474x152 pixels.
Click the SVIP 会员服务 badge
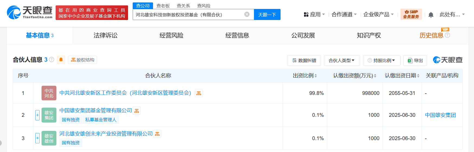pyautogui.click(x=411, y=14)
